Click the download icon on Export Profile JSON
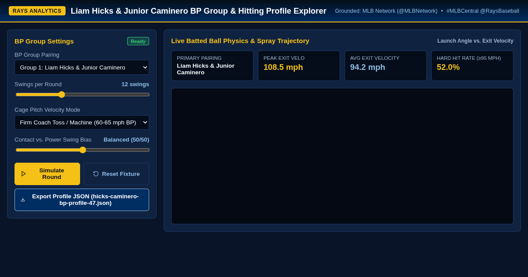The width and height of the screenshot is (528, 277). pyautogui.click(x=23, y=200)
